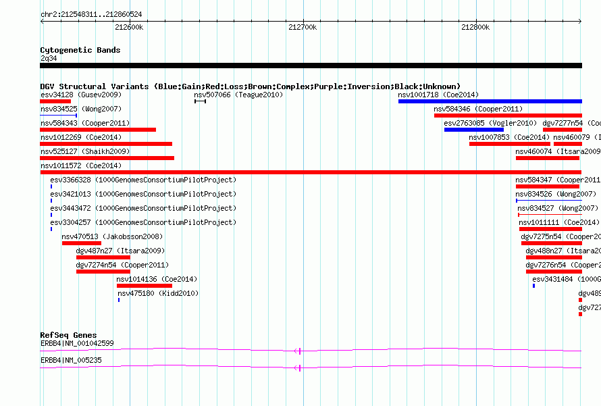Open esv3304257 1000Genomes variant label

[143, 222]
